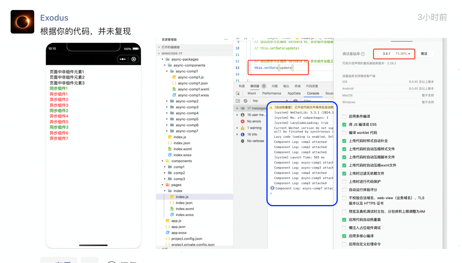Open the async-comp1.wxss file
Image resolution: width=462 pixels, height=263 pixels.
pyautogui.click(x=193, y=95)
